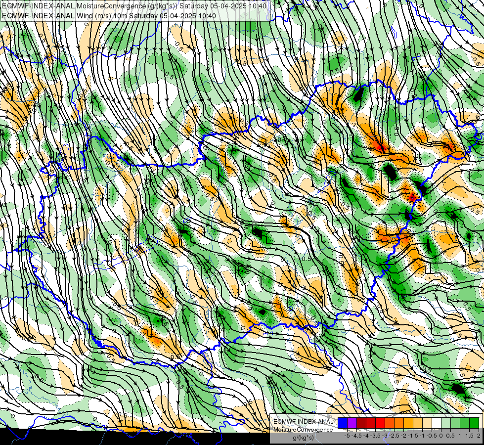Click the 0.5 legend tick value
This screenshot has height=445, width=484.
click(451, 436)
